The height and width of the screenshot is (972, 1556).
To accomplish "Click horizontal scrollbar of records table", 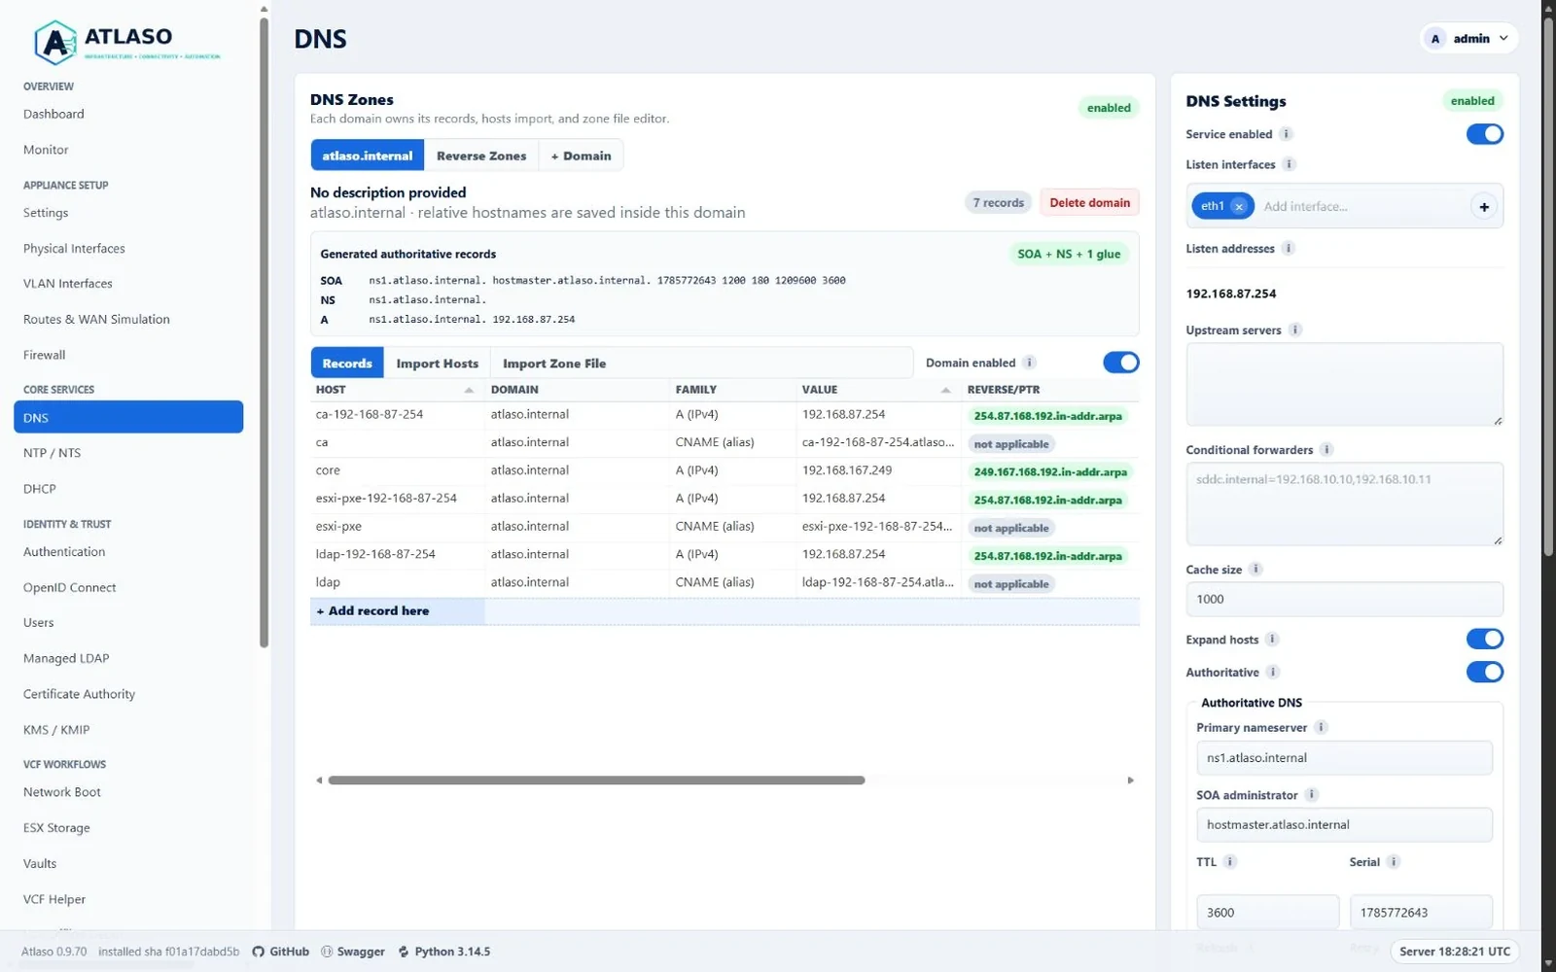I will (596, 780).
